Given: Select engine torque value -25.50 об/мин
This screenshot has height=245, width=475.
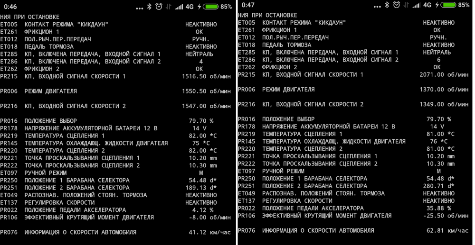Looking at the screenshot, I should pos(446,216).
